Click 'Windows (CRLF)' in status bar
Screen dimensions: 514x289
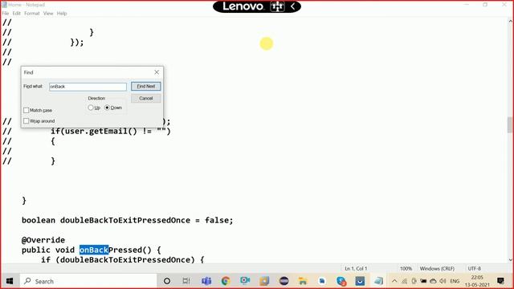click(x=437, y=268)
